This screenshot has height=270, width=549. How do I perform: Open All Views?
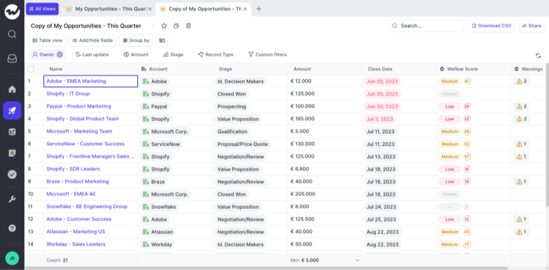click(x=42, y=9)
